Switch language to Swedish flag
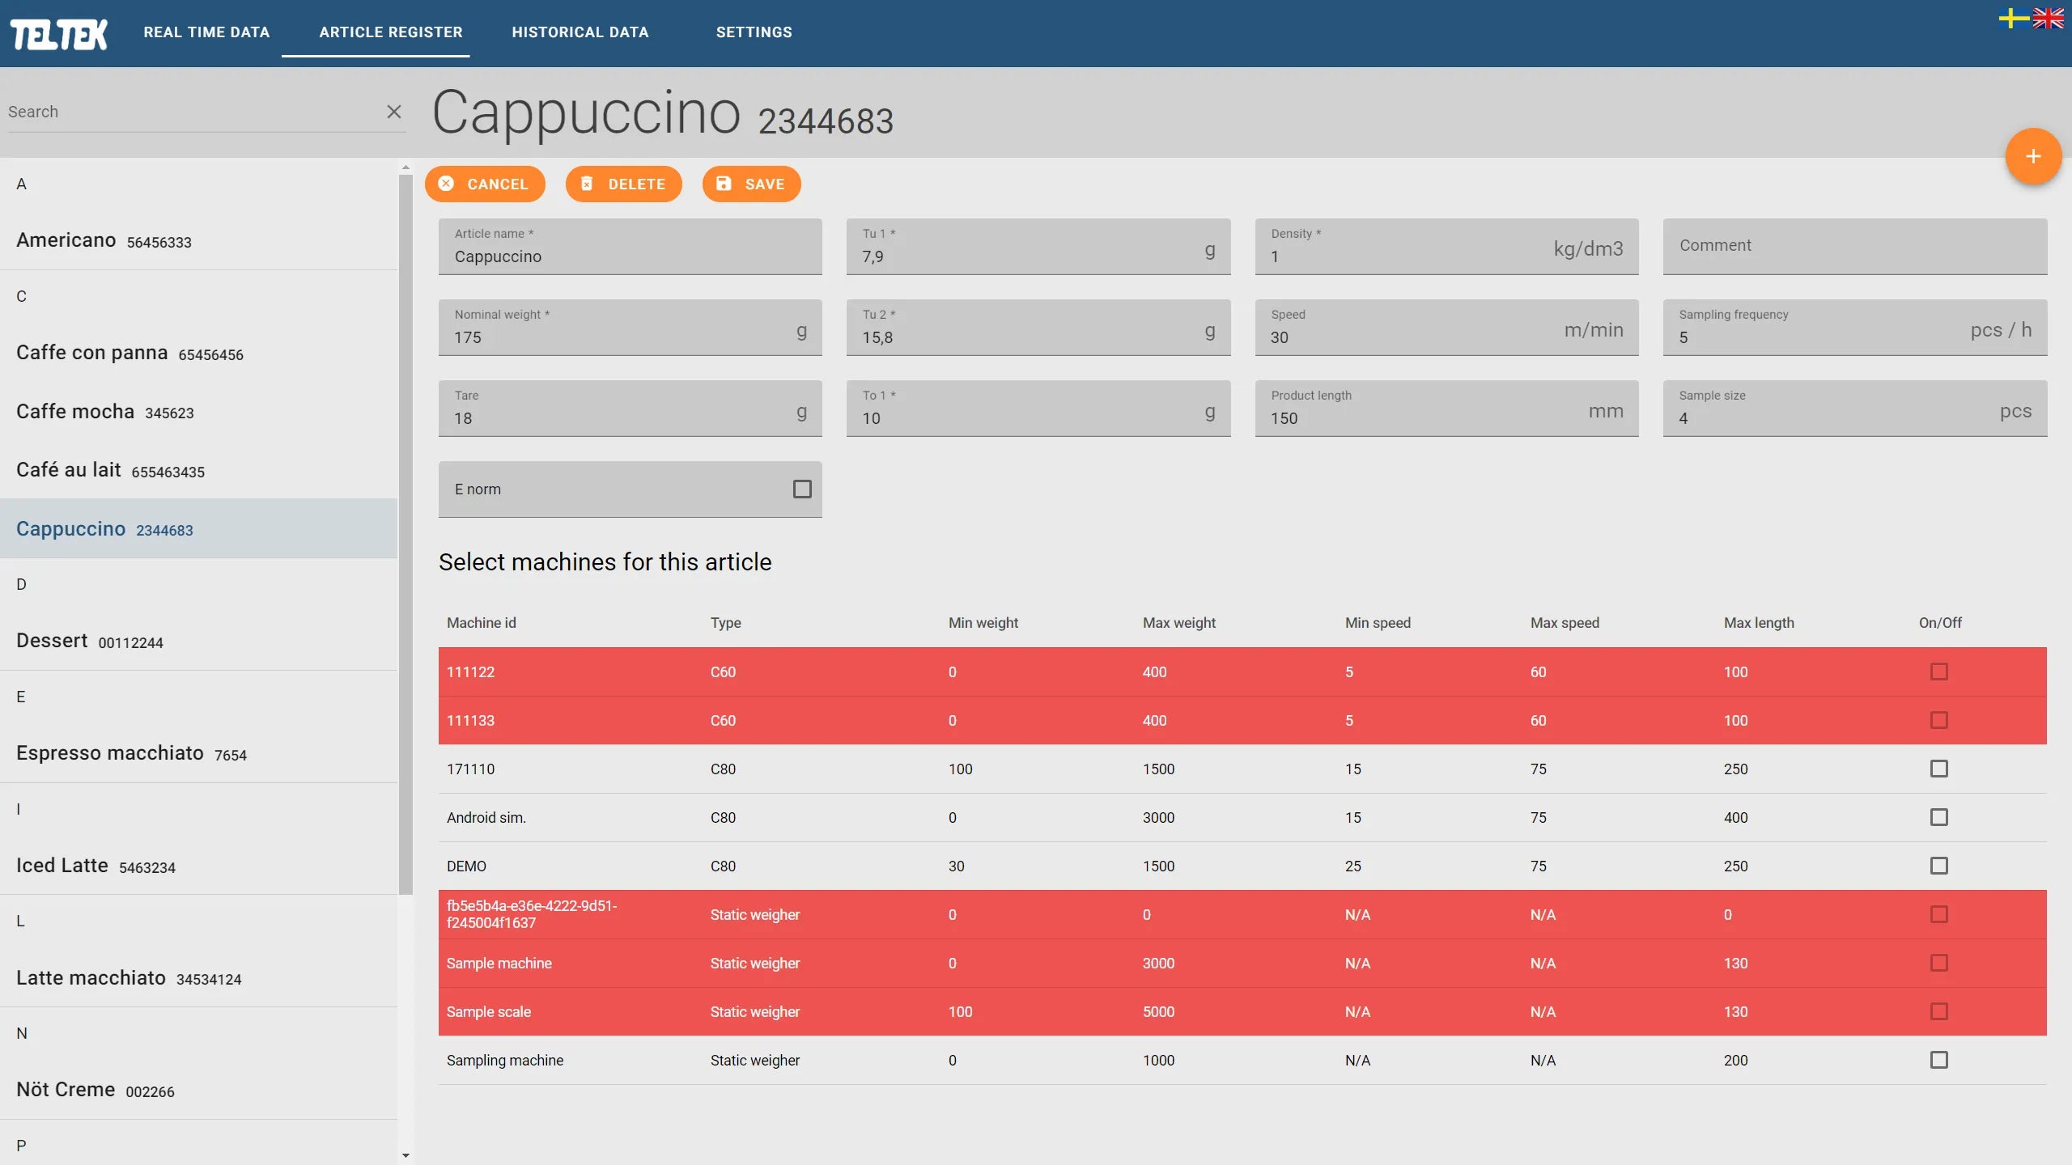This screenshot has width=2072, height=1165. click(2013, 18)
